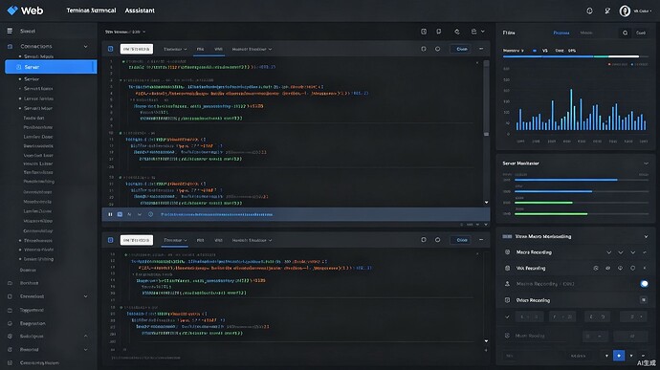Click the eye icon in the Wk Recording row
The height and width of the screenshot is (370, 660).
coord(607,268)
